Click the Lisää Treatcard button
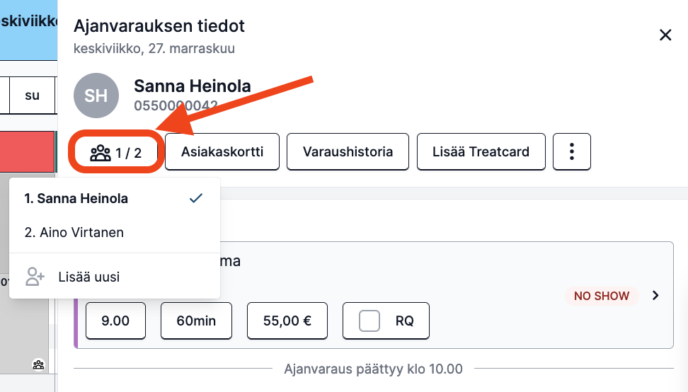Screen dimensions: 688x392 click(481, 151)
